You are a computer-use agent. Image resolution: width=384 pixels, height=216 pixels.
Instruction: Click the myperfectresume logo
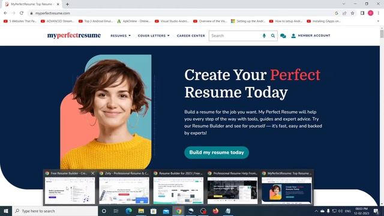pyautogui.click(x=74, y=35)
